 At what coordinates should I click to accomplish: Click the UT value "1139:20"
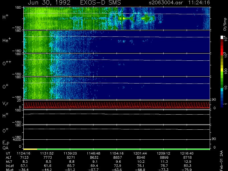[x=70, y=153]
